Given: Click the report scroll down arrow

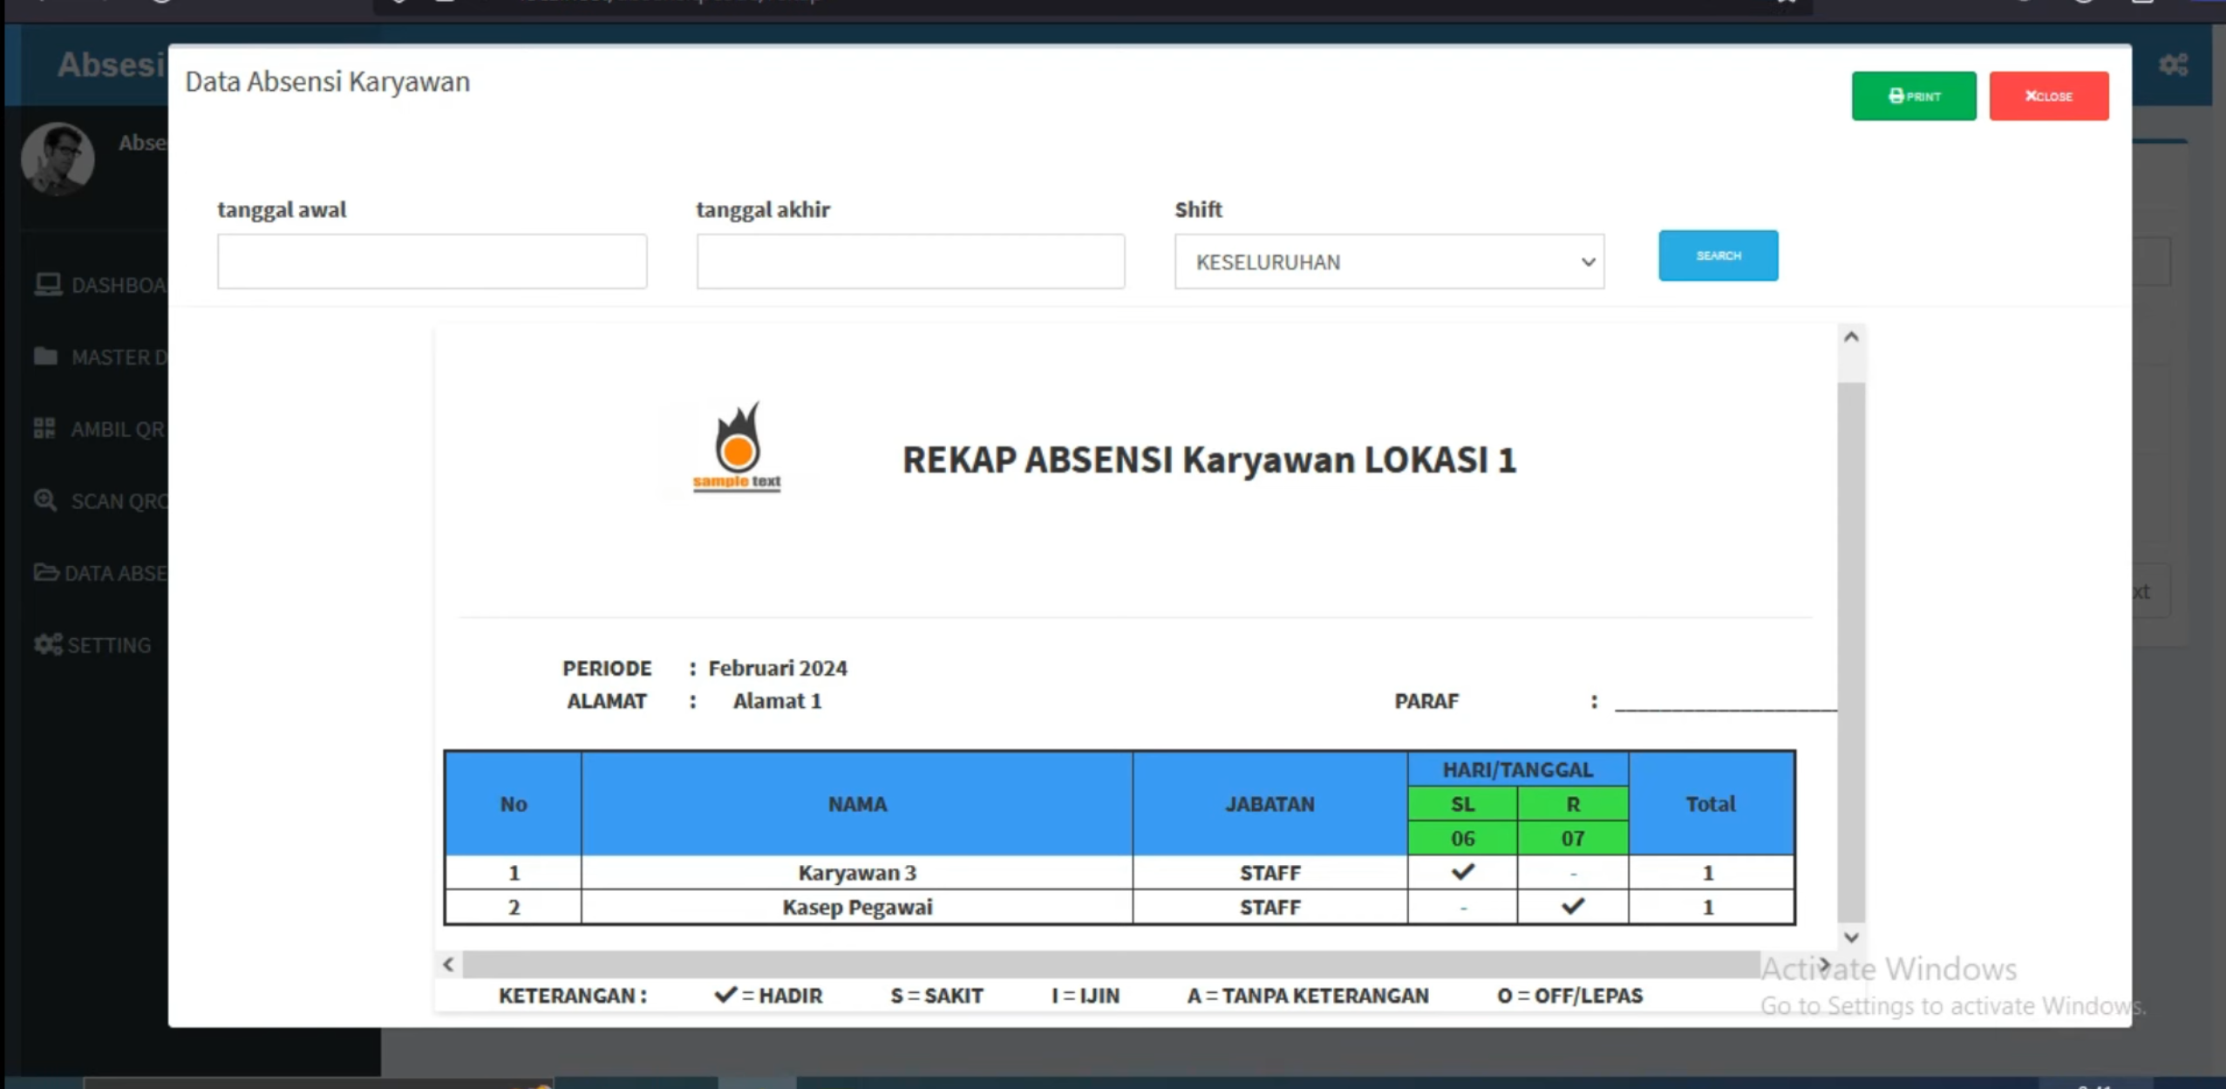Looking at the screenshot, I should pyautogui.click(x=1851, y=937).
